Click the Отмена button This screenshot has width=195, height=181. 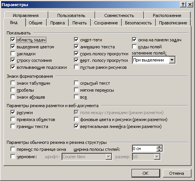[177, 173]
